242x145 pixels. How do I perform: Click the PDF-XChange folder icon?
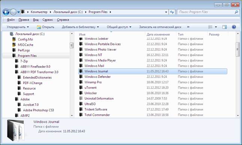(19, 83)
